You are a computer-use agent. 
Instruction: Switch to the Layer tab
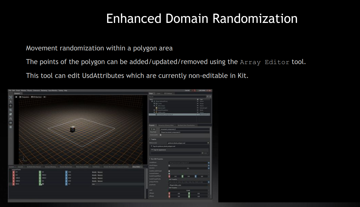tap(158, 93)
